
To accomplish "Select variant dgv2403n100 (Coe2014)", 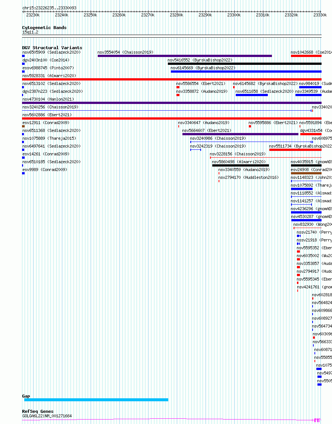I will [x=46, y=60].
